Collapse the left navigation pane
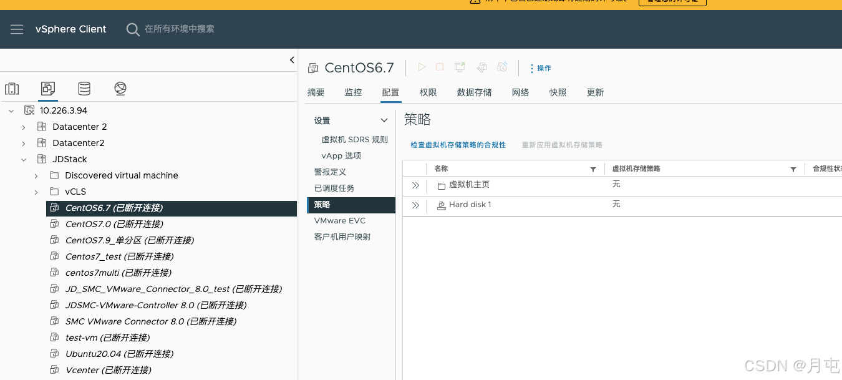Image resolution: width=842 pixels, height=380 pixels. [292, 60]
